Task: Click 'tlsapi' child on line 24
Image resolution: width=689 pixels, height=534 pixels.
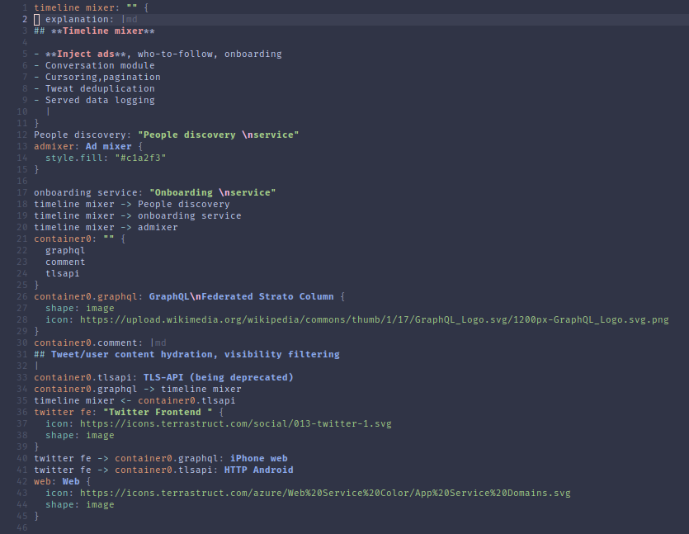Action: (x=63, y=273)
